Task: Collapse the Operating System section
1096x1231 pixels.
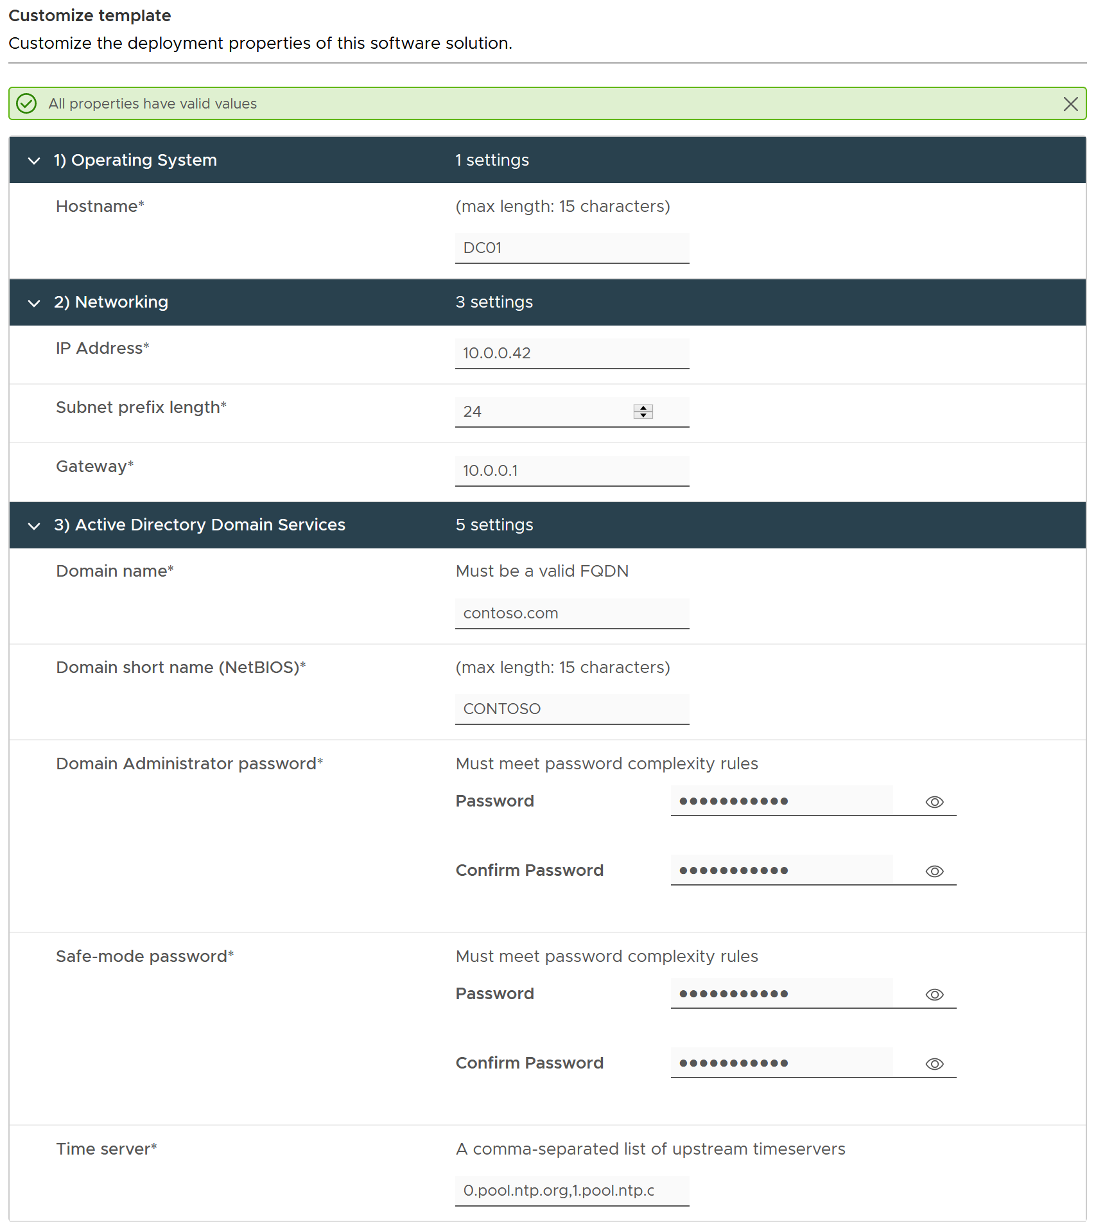Action: point(34,161)
